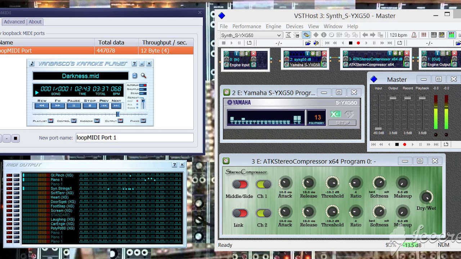
Task: Click the metronome icon in VSTHost toolbar
Action: (x=414, y=35)
